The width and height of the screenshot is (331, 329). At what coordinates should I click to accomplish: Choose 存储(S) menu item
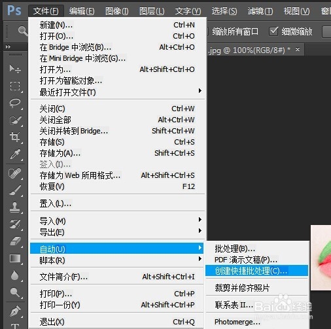pyautogui.click(x=117, y=142)
